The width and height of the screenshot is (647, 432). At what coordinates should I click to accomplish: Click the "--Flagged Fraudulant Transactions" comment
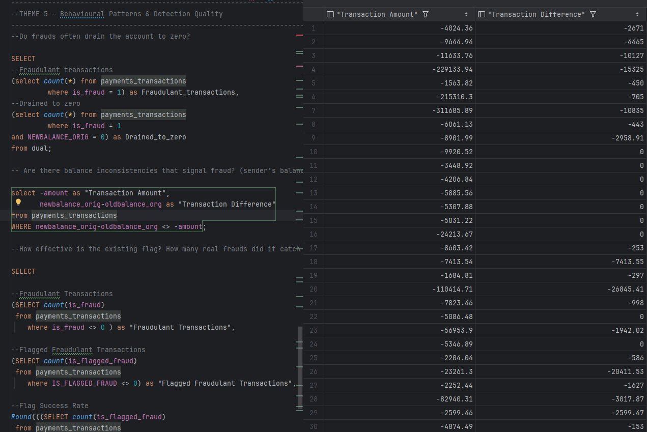click(x=78, y=350)
